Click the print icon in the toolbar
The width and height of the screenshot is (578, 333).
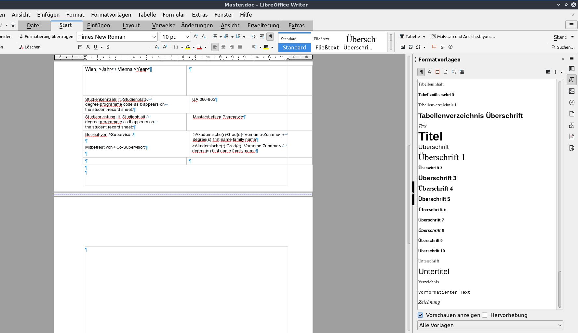click(x=13, y=25)
